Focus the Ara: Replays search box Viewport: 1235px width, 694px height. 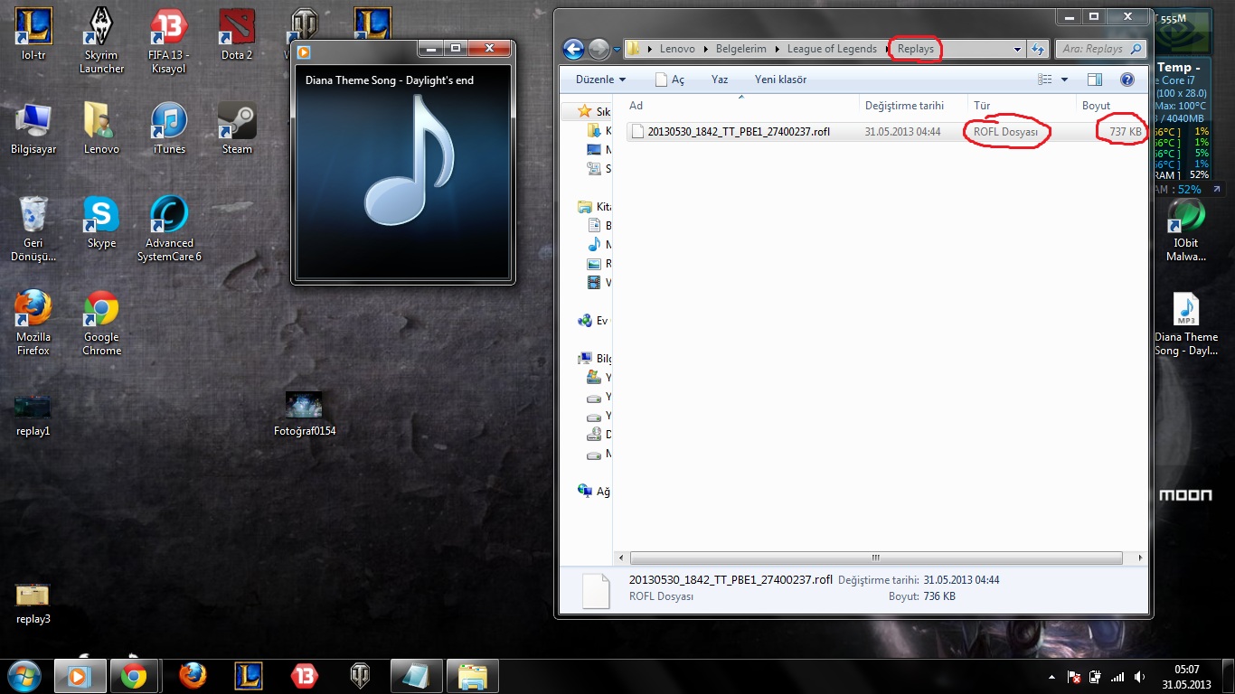[1100, 49]
